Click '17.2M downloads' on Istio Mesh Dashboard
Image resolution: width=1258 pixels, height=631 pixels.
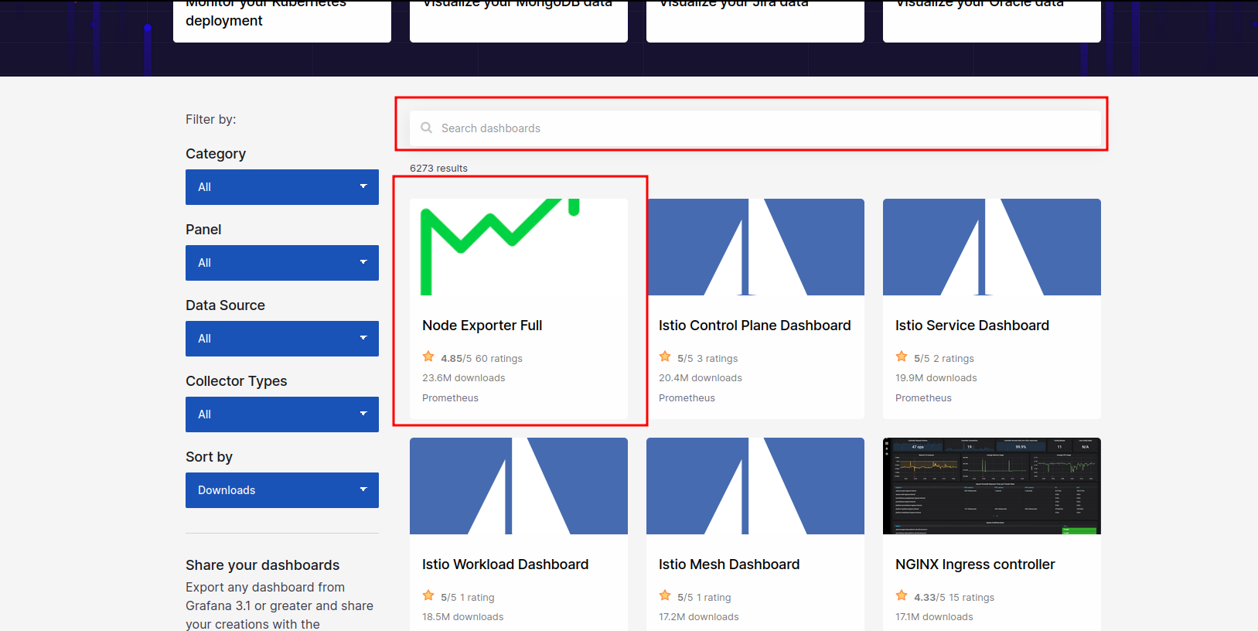tap(699, 617)
